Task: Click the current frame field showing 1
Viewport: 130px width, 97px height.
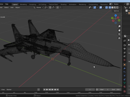Action: point(90,89)
